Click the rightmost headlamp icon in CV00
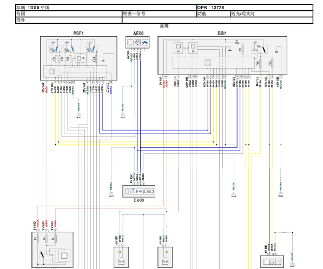 (x=151, y=191)
